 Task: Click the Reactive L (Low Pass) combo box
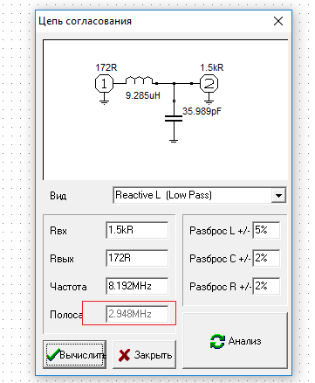coord(199,195)
